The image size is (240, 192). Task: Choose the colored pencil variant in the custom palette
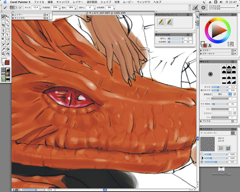[x=169, y=22]
